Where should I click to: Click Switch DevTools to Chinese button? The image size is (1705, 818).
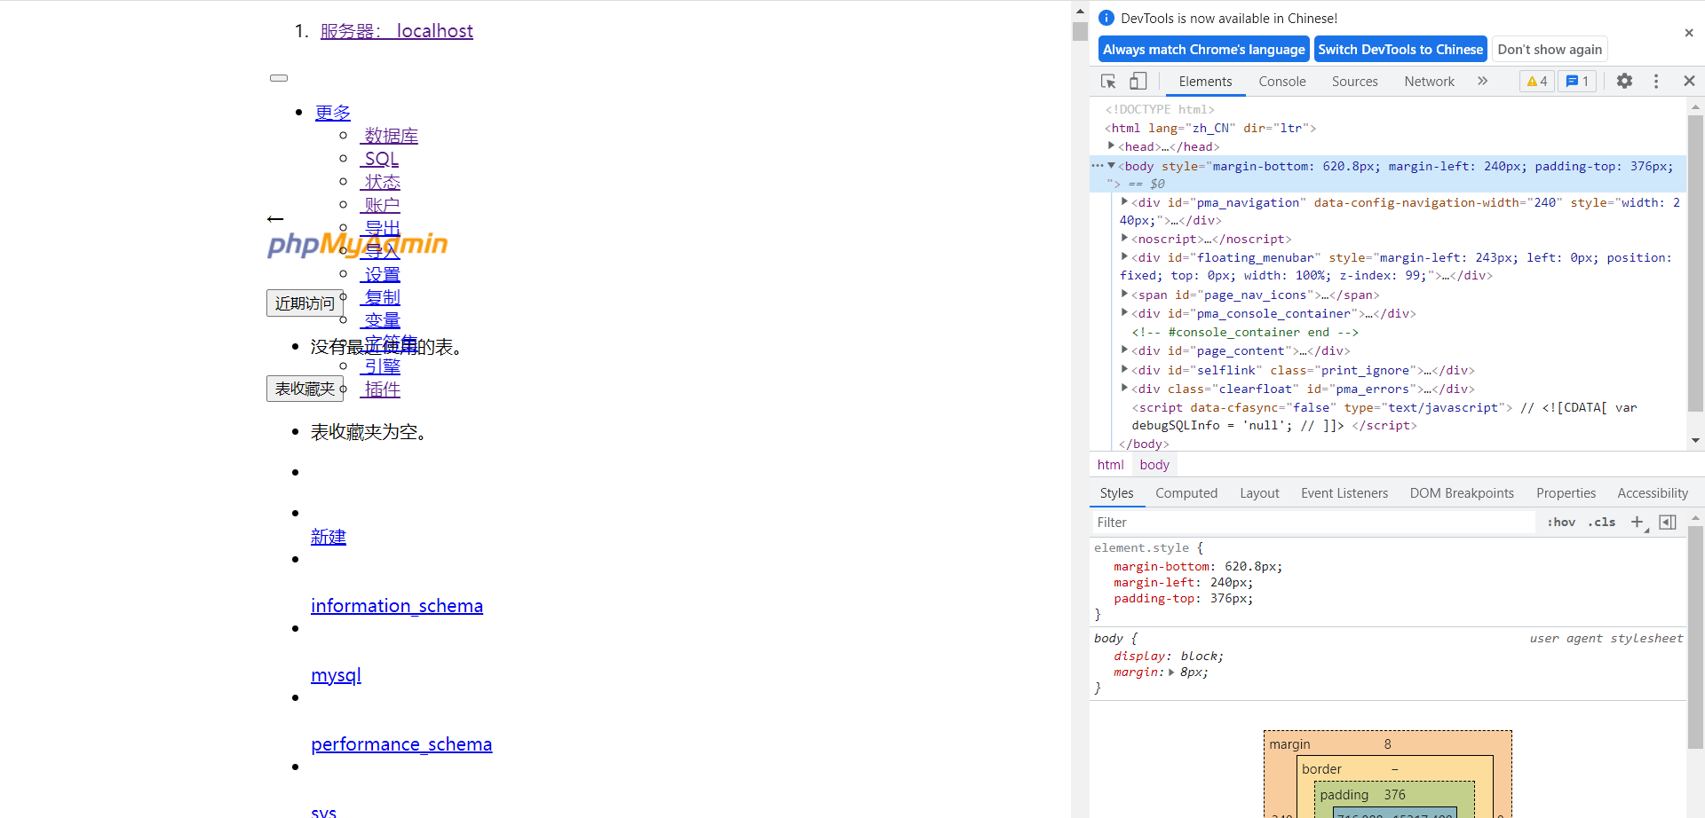(x=1400, y=50)
